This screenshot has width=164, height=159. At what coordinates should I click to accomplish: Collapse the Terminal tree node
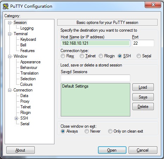coord(9,34)
